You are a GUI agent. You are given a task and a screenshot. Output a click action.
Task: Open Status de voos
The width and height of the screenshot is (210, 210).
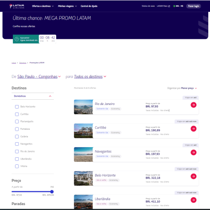point(148,6)
